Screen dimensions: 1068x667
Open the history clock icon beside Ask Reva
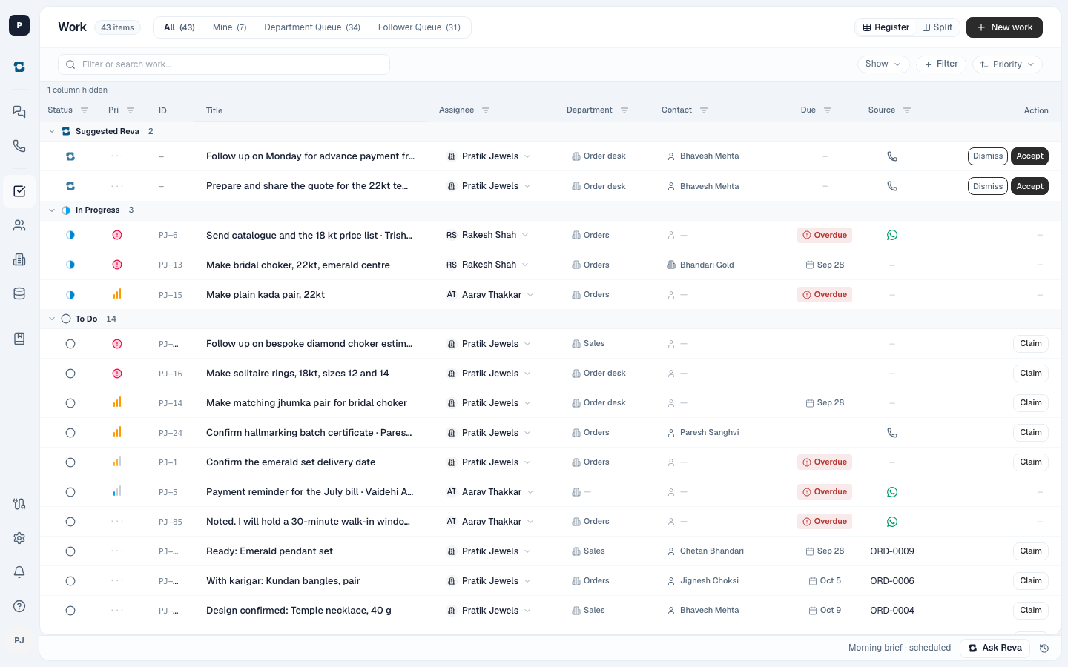tap(1044, 648)
